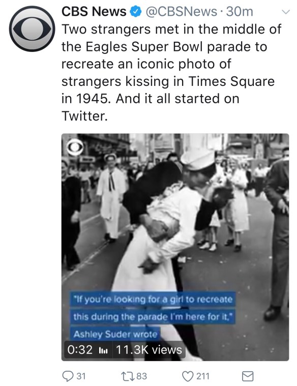Click the audio bars icon on video
The height and width of the screenshot is (386, 297).
point(103,350)
